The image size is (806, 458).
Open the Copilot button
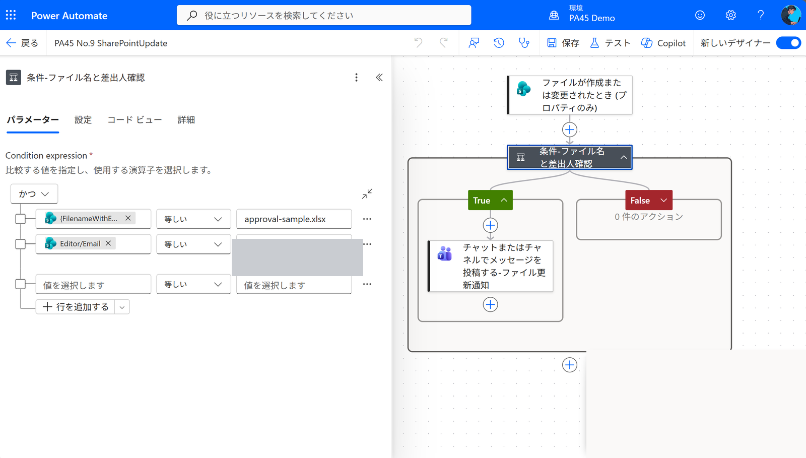663,43
